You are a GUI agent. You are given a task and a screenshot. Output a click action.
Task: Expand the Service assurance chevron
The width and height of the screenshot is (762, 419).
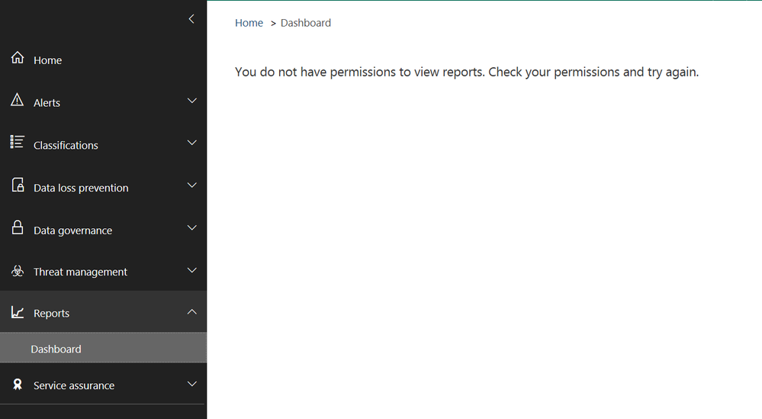pyautogui.click(x=192, y=384)
